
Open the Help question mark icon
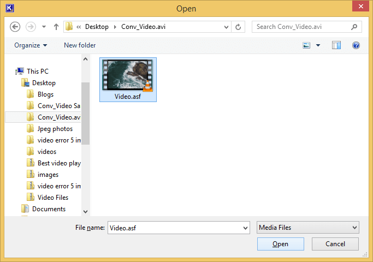(356, 45)
